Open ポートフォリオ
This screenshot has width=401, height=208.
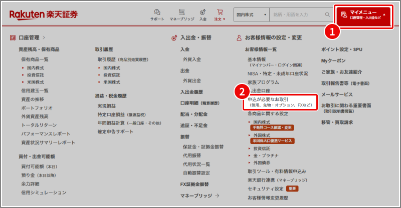[37, 108]
